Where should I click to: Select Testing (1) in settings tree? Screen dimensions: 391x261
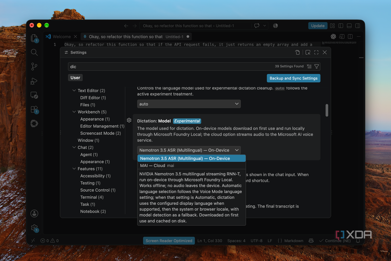coord(90,183)
